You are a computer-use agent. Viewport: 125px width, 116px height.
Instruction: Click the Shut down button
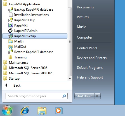(84, 96)
